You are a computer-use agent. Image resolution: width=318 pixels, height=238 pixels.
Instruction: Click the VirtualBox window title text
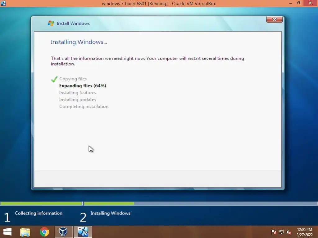(x=159, y=4)
